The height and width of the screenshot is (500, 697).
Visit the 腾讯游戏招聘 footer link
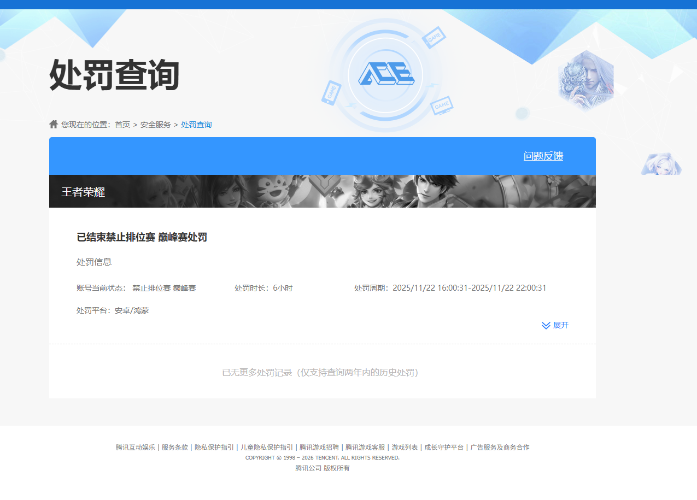319,447
